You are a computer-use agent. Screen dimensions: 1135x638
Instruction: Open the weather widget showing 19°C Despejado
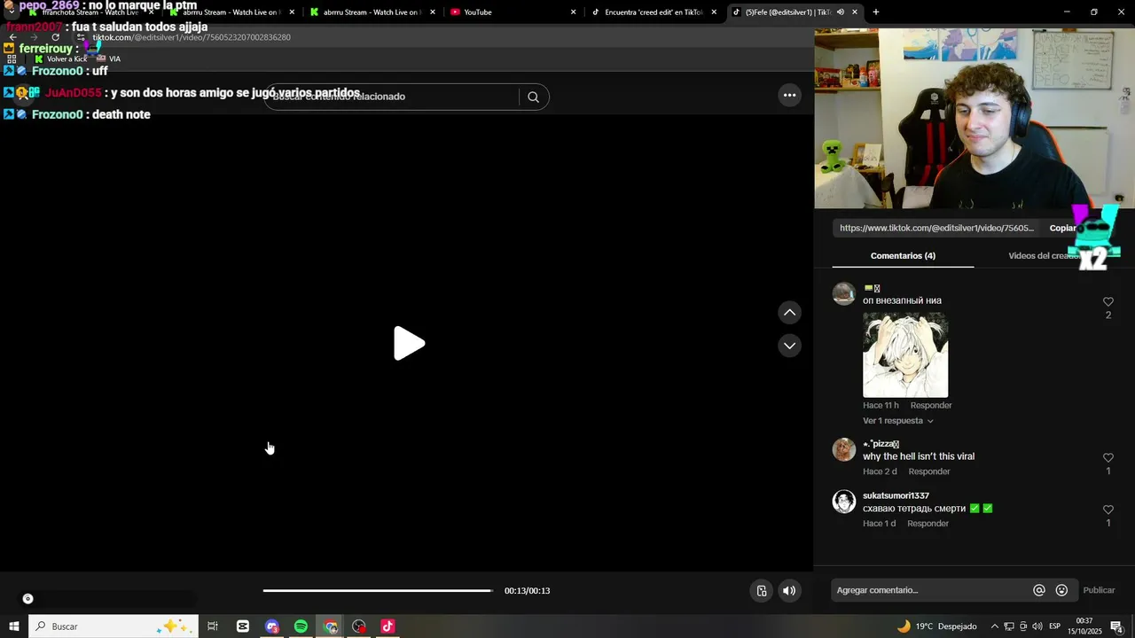tap(937, 626)
